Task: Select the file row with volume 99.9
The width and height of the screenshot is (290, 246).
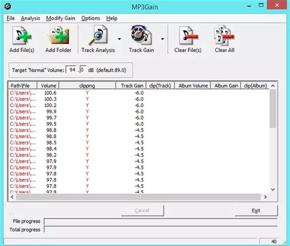Action: pyautogui.click(x=139, y=111)
